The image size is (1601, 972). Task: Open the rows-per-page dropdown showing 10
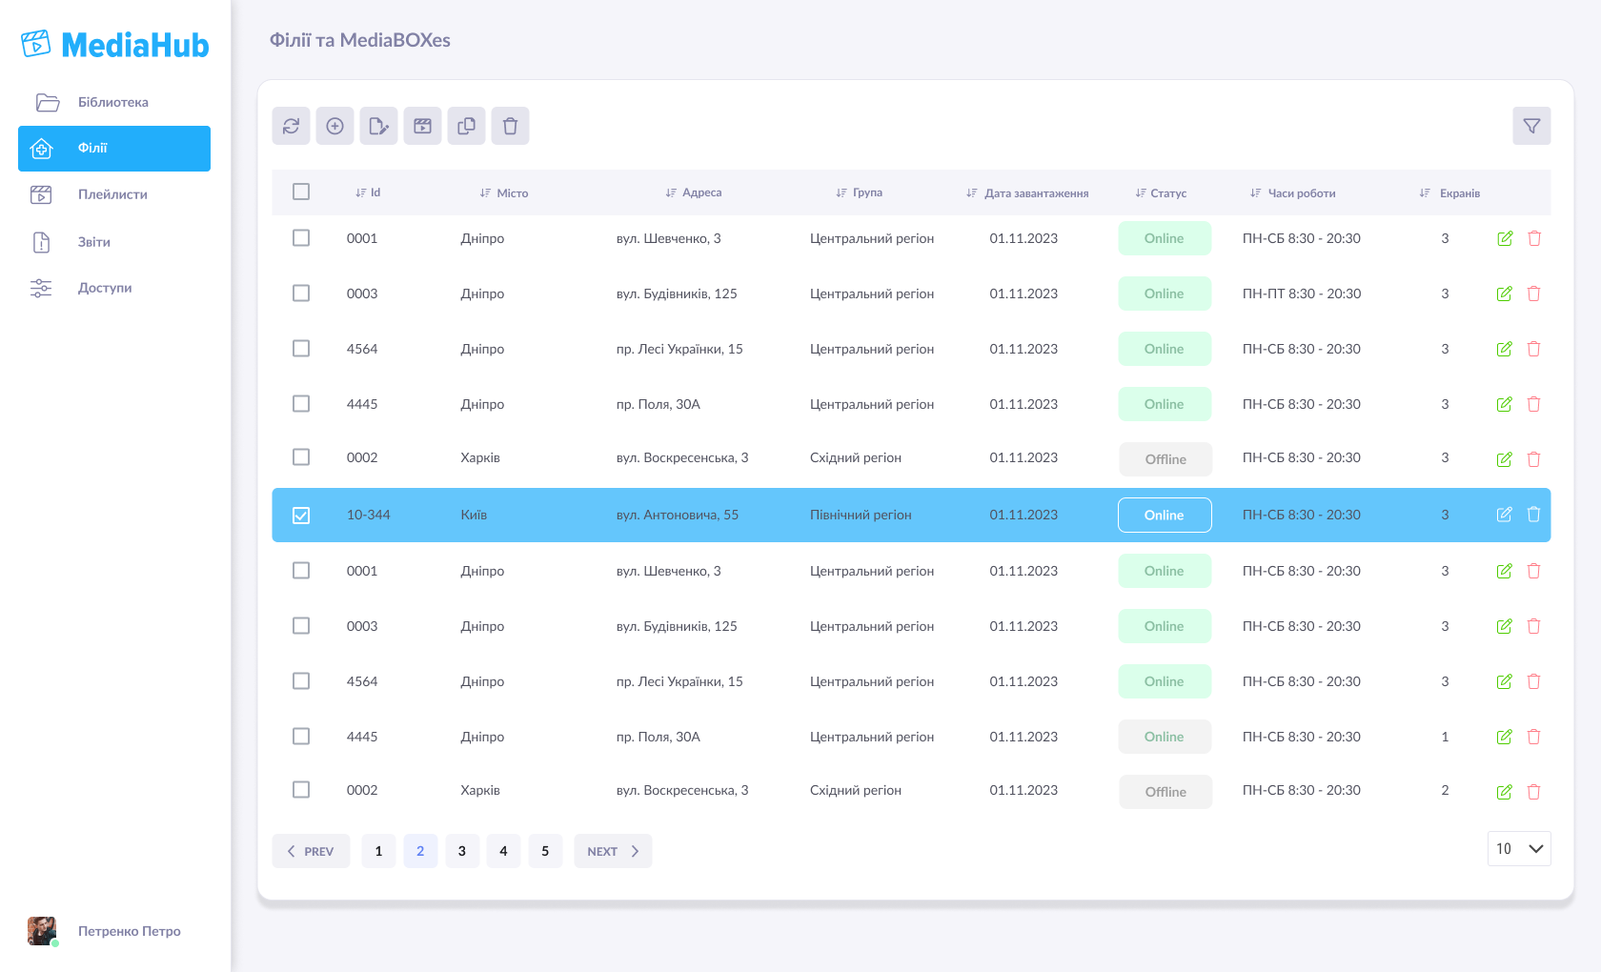[1519, 848]
